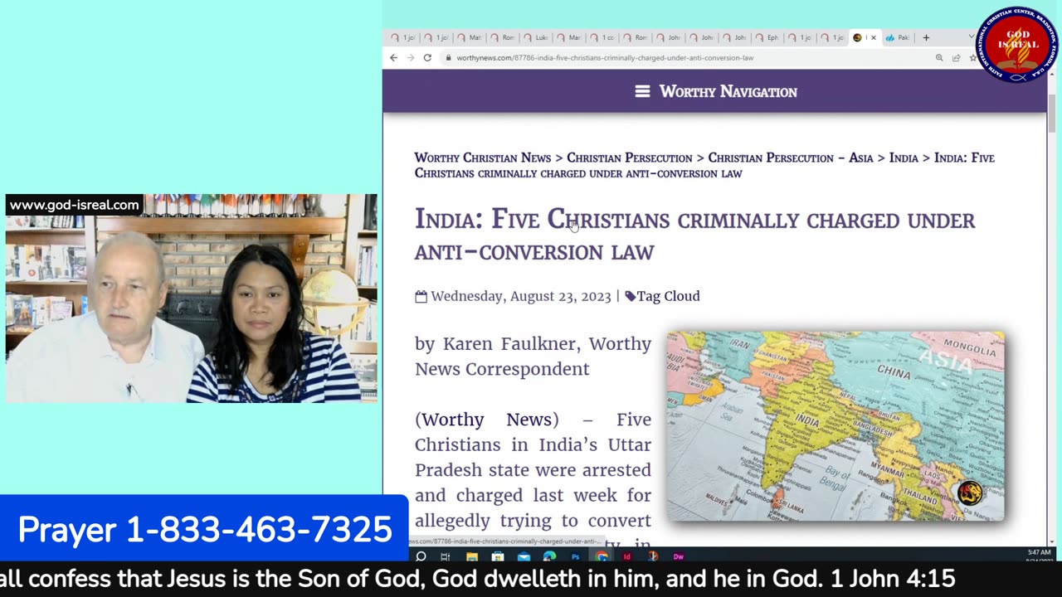1062x597 pixels.
Task: Click the God Is Real logo badge
Action: coord(1016,45)
